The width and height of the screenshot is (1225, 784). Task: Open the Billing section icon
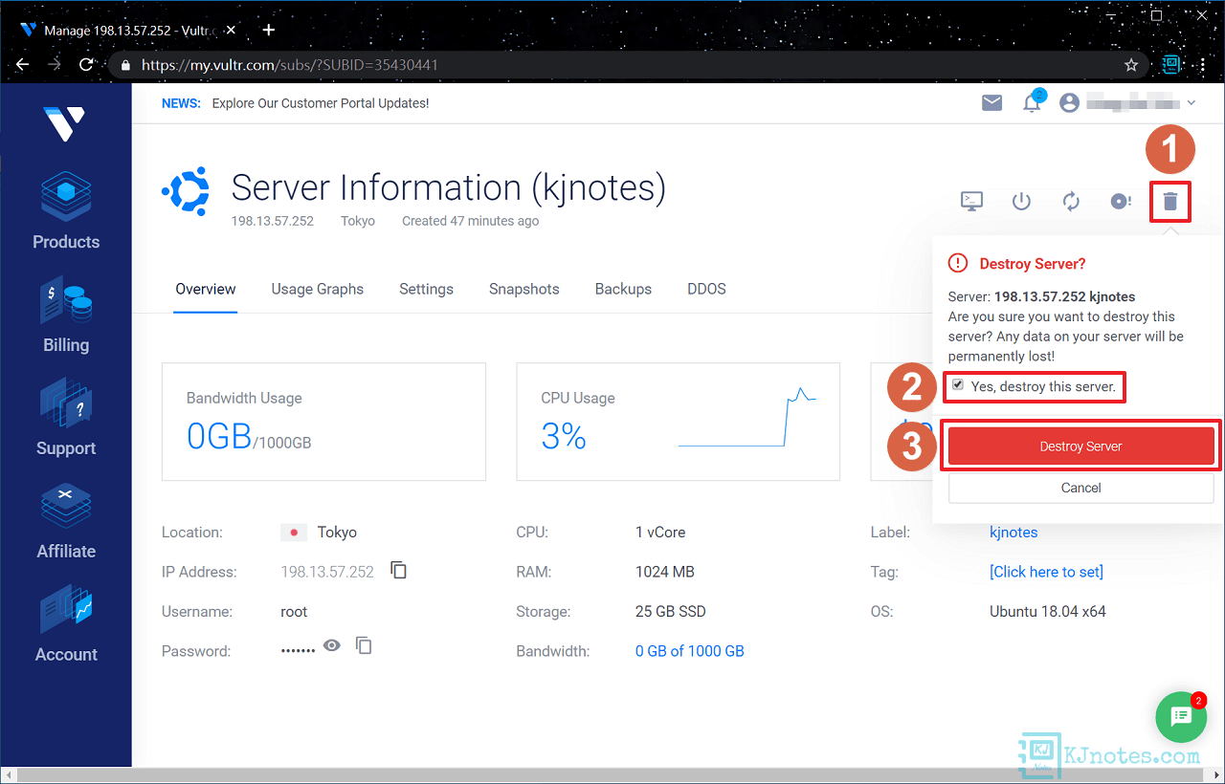66,301
